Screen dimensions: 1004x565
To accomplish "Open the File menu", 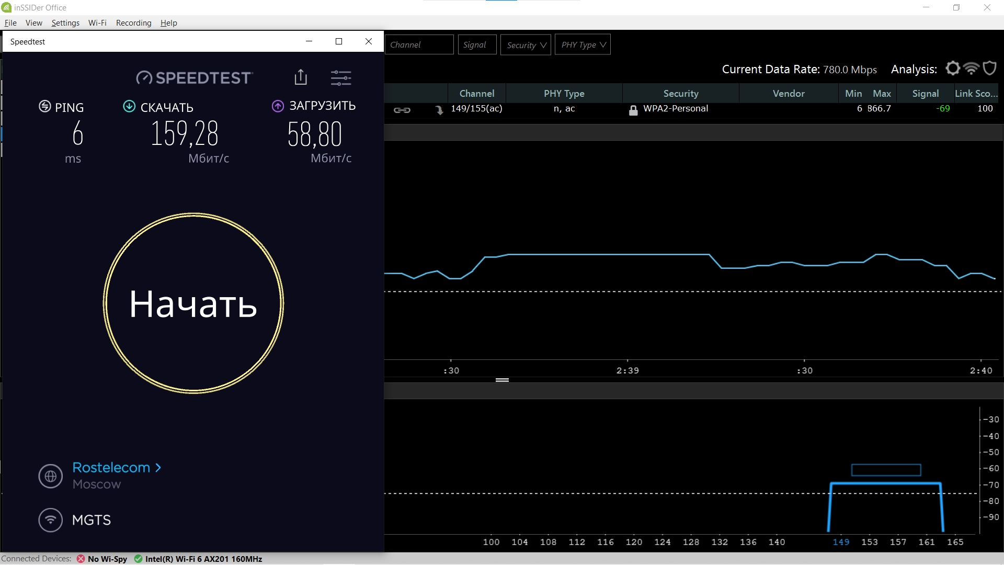I will pyautogui.click(x=10, y=23).
